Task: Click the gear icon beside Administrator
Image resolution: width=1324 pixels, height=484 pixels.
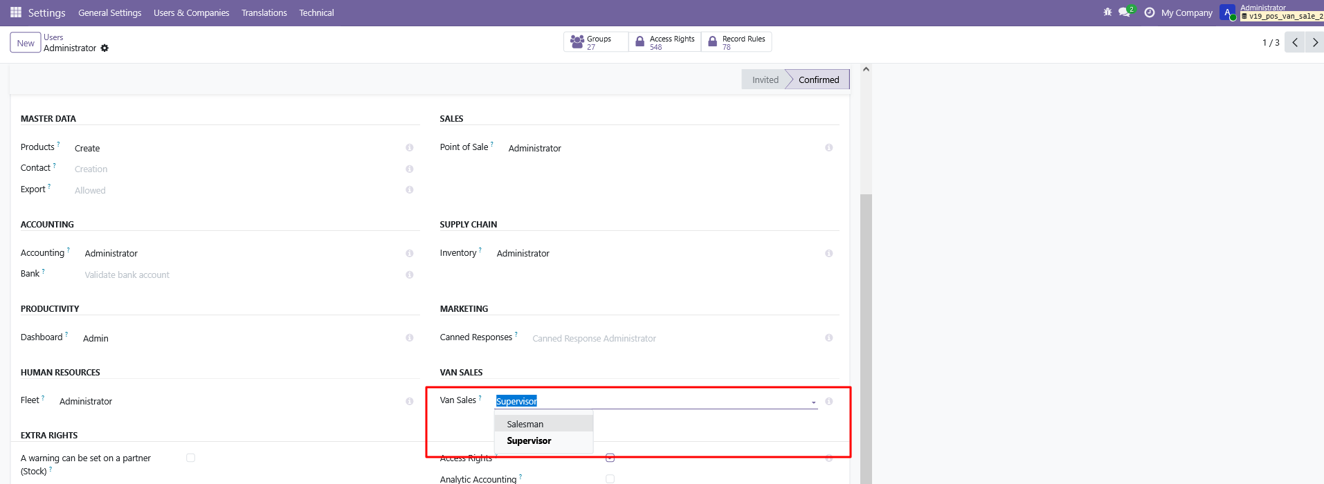Action: 105,48
